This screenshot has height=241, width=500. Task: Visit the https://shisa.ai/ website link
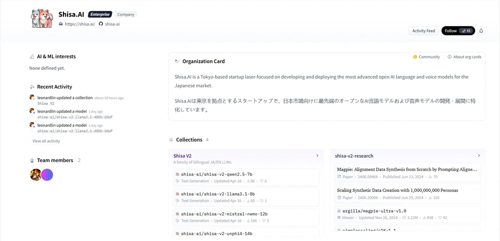(79, 24)
